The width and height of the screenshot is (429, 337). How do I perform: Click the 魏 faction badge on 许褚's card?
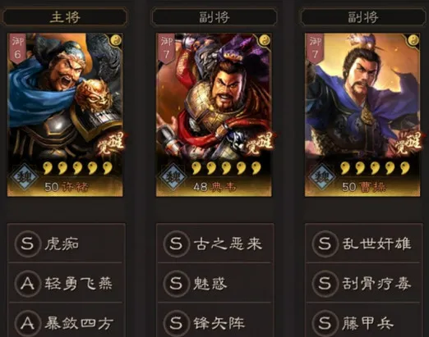pyautogui.click(x=24, y=176)
